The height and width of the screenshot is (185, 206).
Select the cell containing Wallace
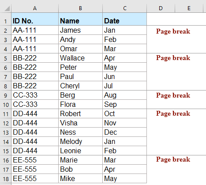[x=80, y=58]
